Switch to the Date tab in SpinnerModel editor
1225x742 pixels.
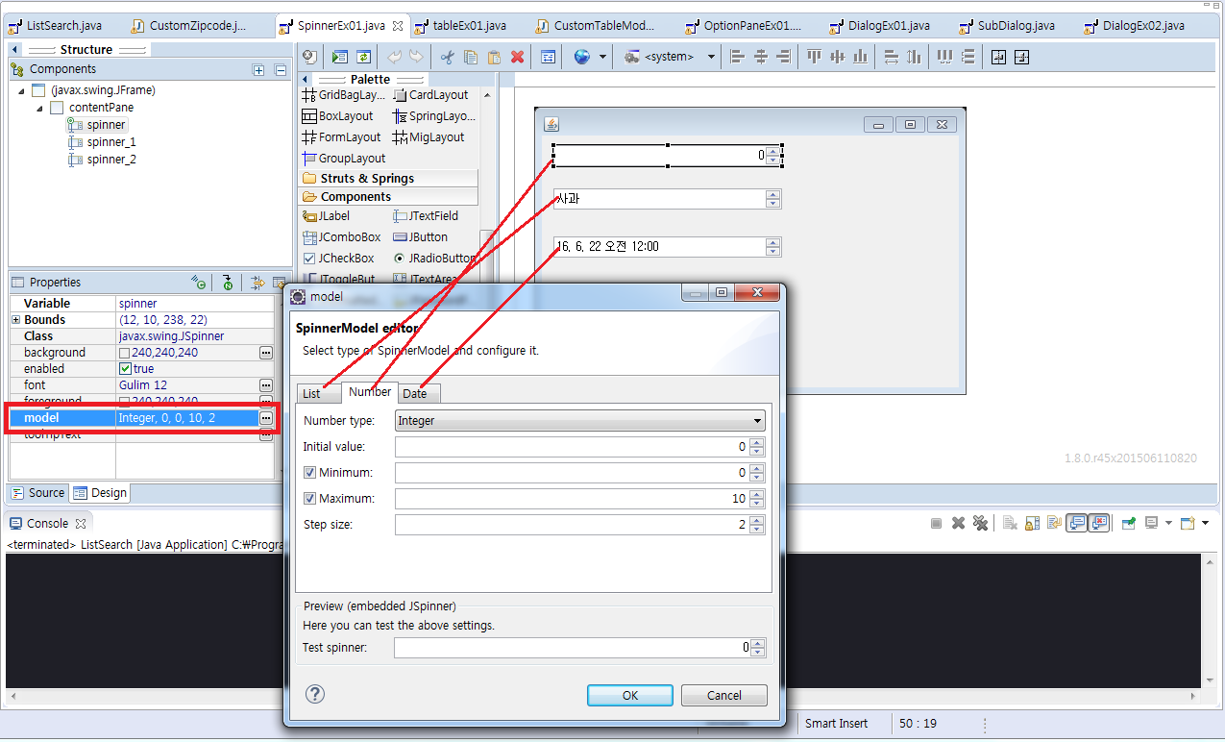[417, 393]
